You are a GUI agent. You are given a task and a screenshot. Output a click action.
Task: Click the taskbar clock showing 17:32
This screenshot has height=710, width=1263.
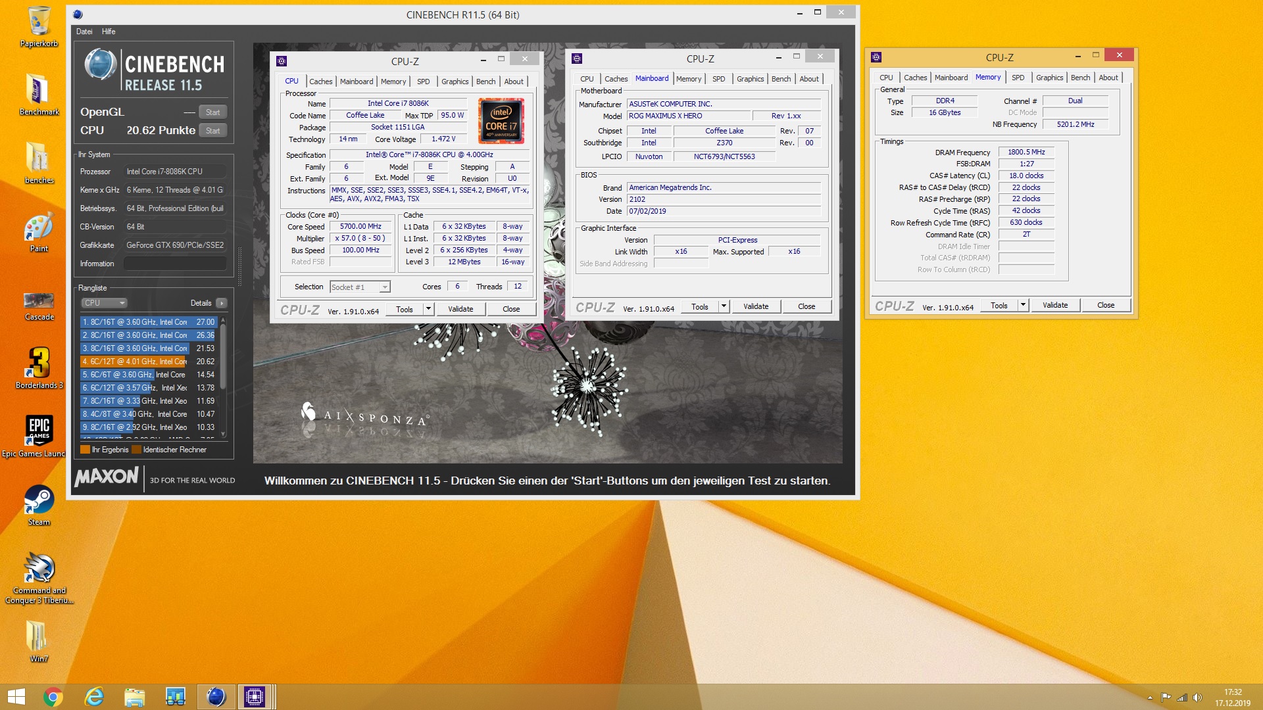point(1233,698)
